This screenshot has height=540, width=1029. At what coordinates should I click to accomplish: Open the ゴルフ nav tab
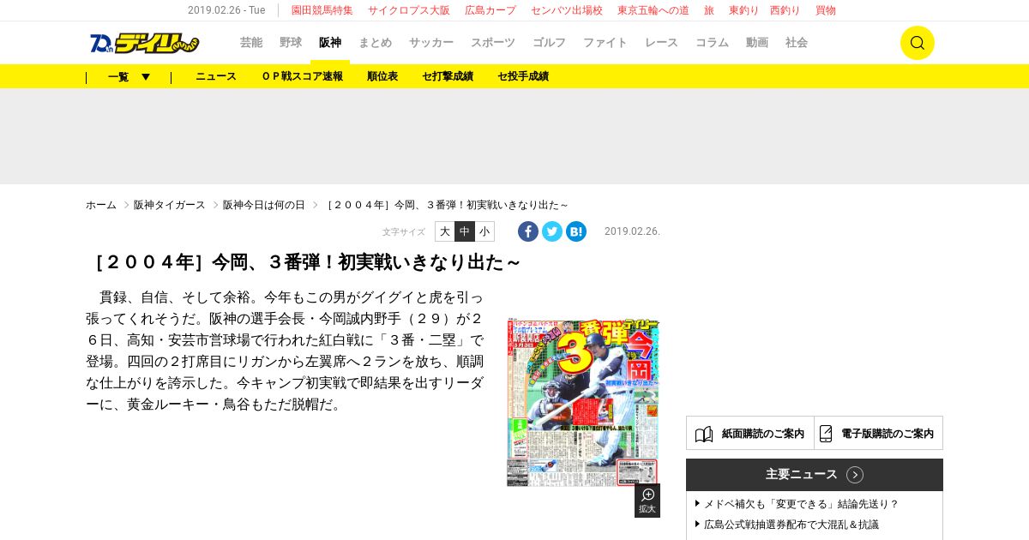coord(550,43)
